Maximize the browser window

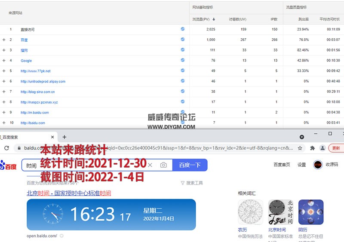tap(330, 134)
